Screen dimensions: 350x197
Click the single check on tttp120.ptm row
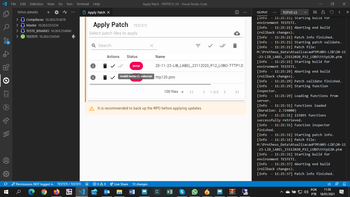(x=113, y=77)
